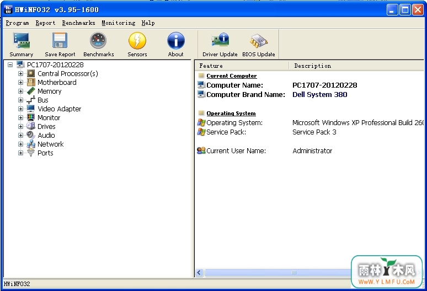Collapse the PC1707-20120228 root node

10,64
